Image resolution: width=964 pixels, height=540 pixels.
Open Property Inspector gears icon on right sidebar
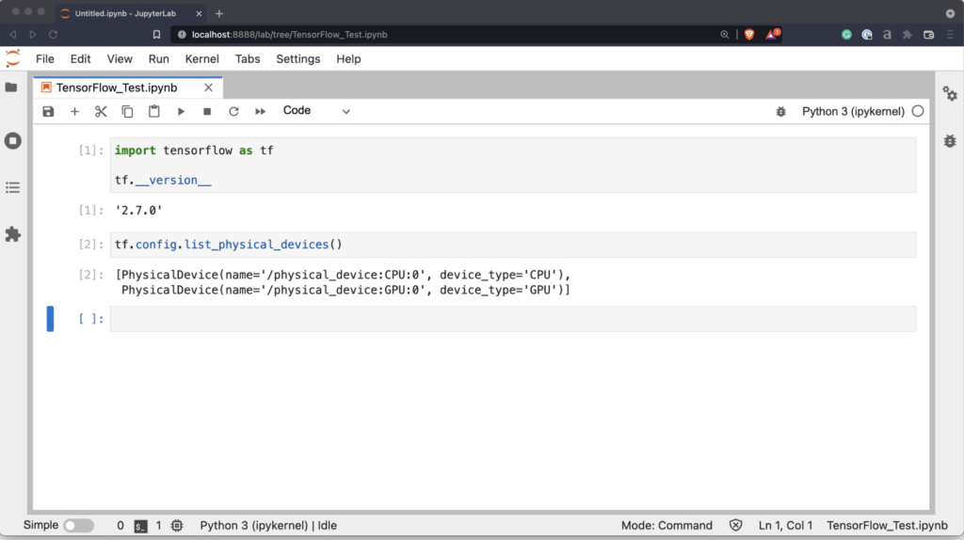point(950,93)
